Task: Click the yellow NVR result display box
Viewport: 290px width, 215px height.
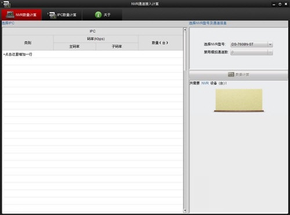Action: pos(239,100)
